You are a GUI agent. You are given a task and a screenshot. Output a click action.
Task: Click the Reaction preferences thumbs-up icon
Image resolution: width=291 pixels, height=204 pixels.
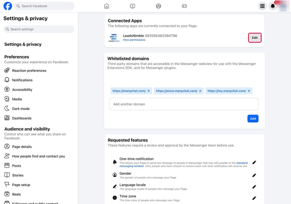click(7, 70)
